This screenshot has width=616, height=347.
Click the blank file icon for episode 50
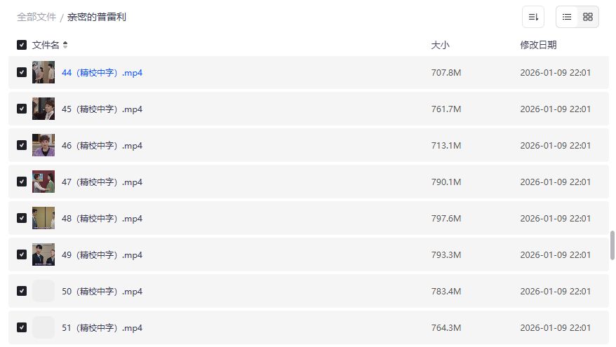point(43,291)
